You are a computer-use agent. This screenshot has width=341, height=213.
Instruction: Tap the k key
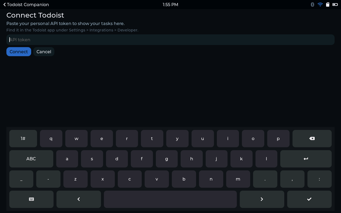(x=241, y=159)
